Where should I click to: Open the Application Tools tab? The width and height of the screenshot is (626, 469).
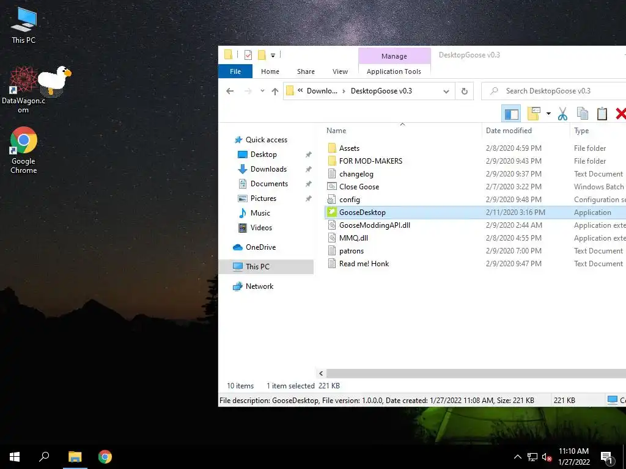click(394, 71)
